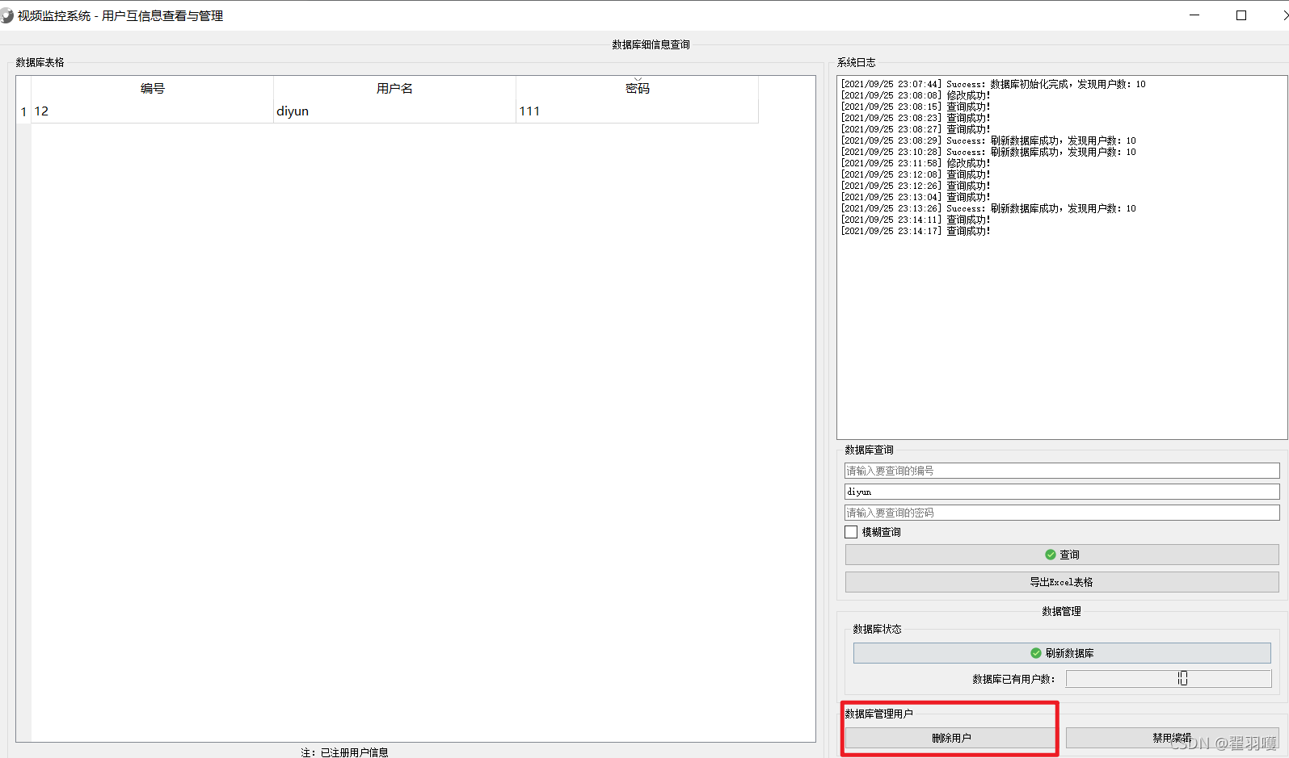
Task: Click the log entry 数据库初始化完成 at 23:07:44
Action: point(993,84)
